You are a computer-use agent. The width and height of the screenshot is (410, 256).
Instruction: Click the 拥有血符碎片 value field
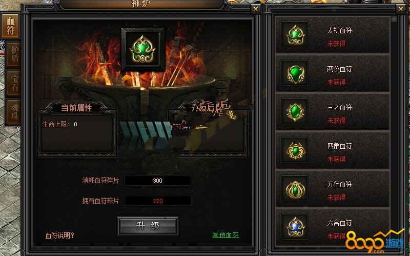(158, 201)
